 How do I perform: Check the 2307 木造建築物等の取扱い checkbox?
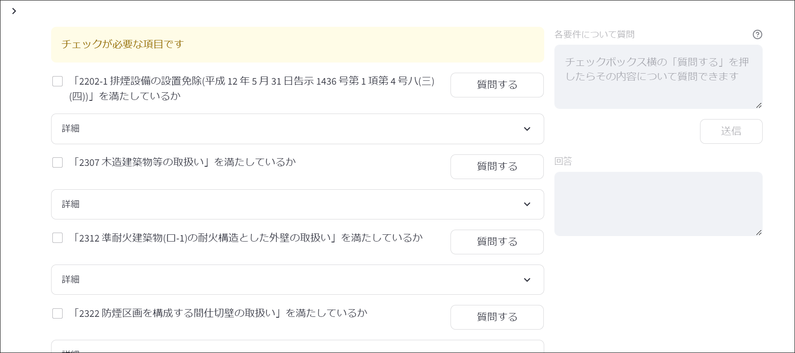57,162
